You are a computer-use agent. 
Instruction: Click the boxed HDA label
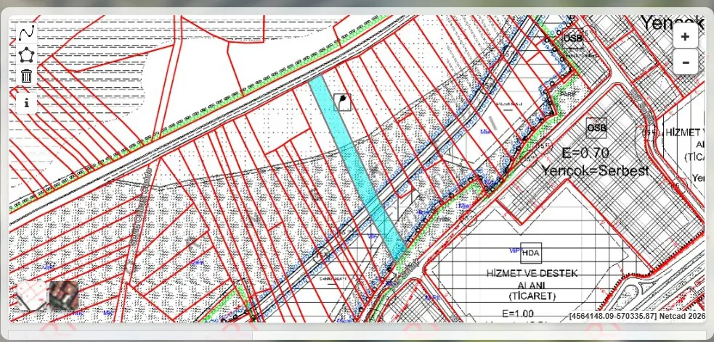(x=531, y=253)
